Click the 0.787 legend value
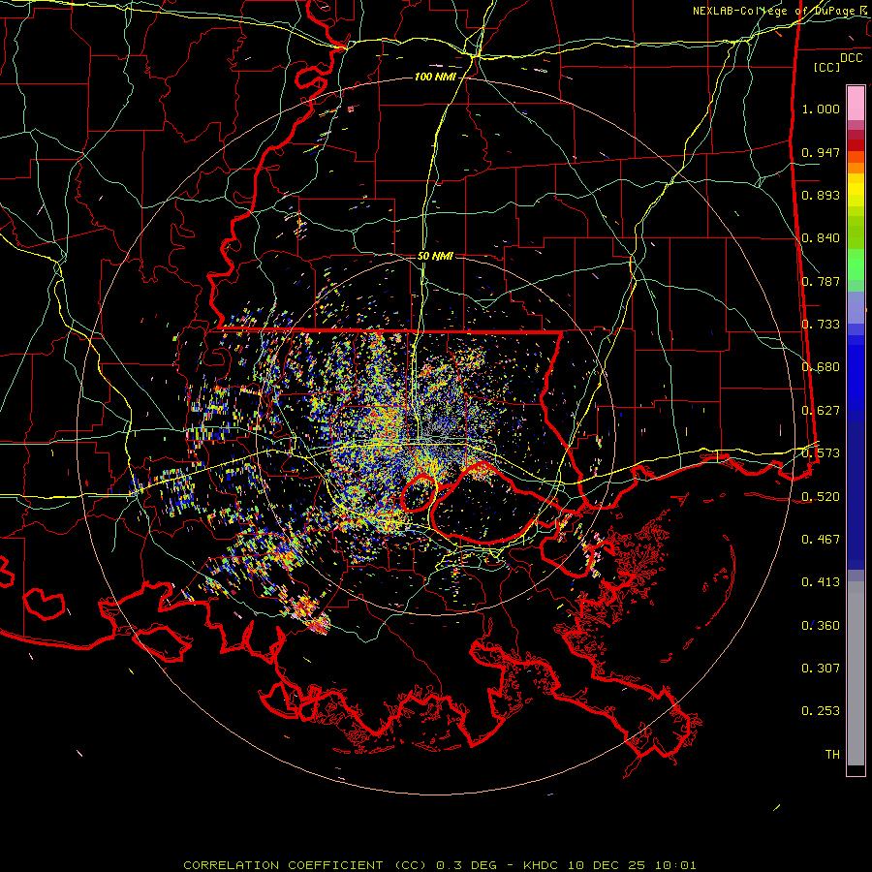This screenshot has width=872, height=872. pyautogui.click(x=821, y=281)
